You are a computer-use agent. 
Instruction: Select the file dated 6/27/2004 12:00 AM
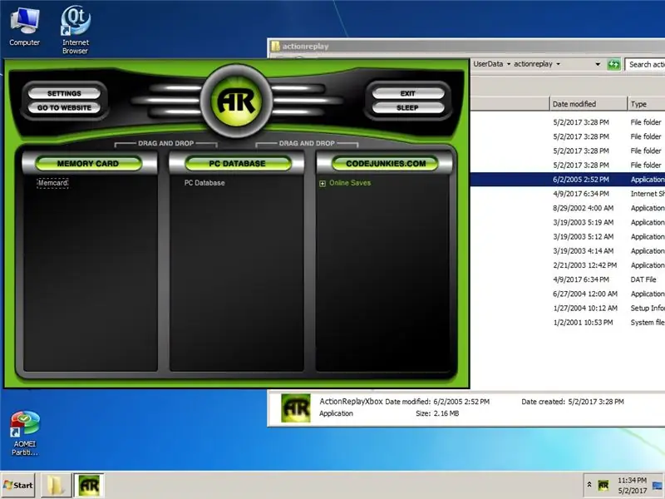(568, 294)
